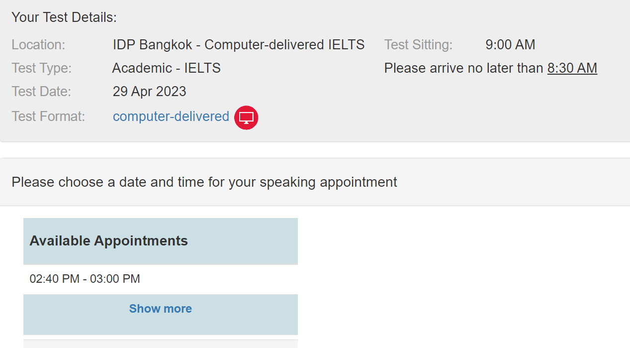Click the underlined 8:30 AM arrival time

pos(572,68)
